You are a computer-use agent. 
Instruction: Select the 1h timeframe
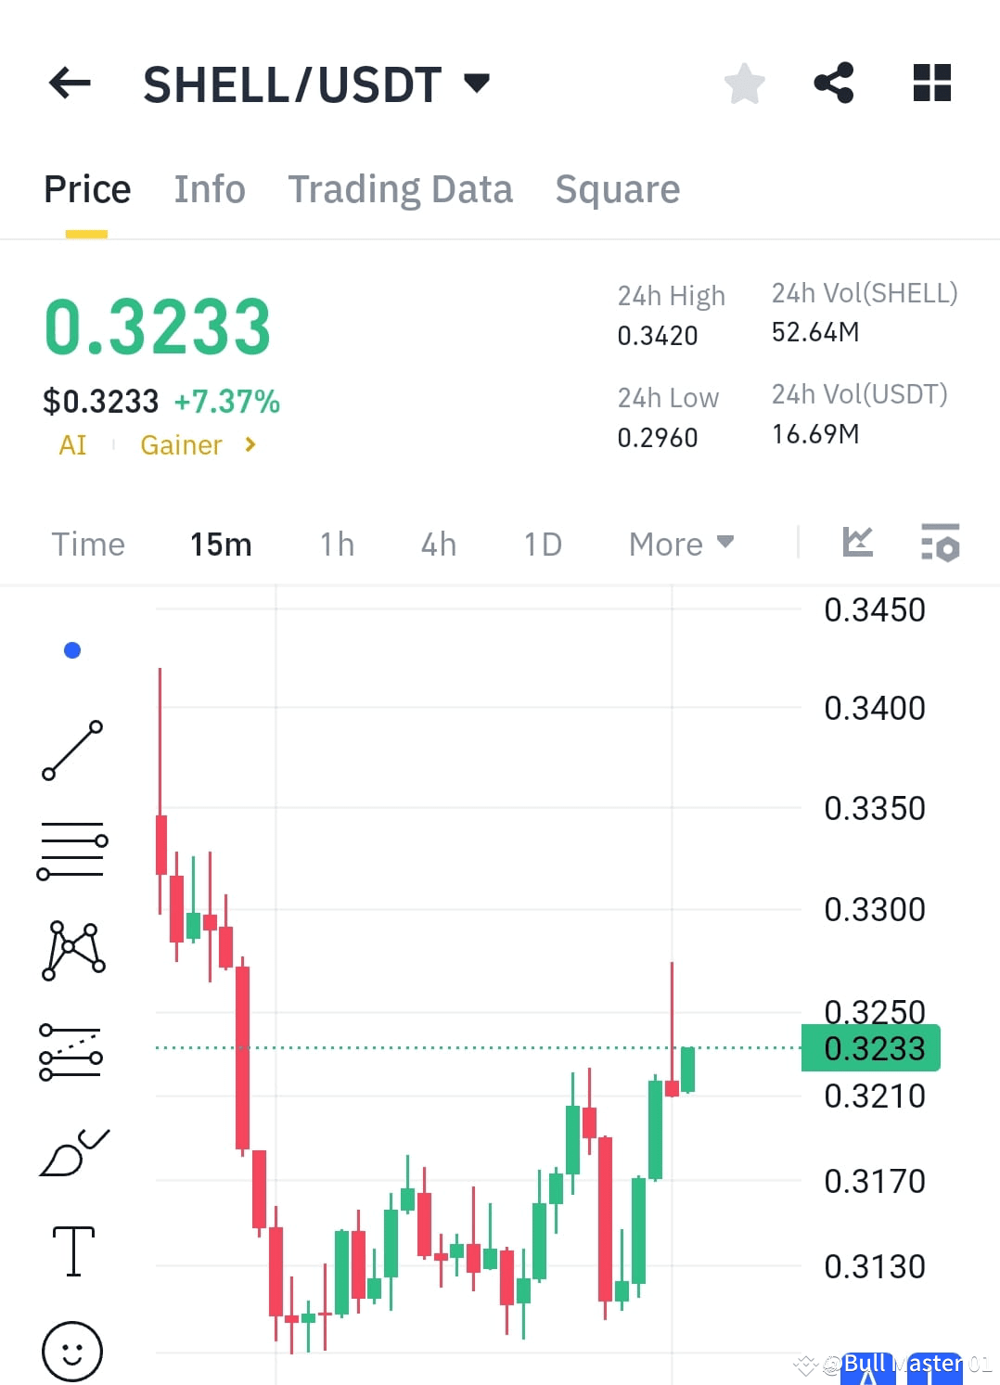[x=336, y=544]
